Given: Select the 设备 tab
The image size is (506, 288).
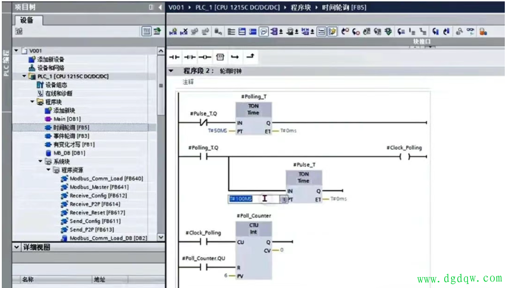Looking at the screenshot, I should pyautogui.click(x=26, y=20).
